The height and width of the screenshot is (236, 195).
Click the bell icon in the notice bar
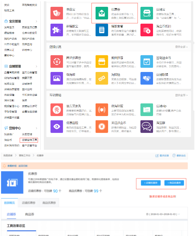point(4,166)
